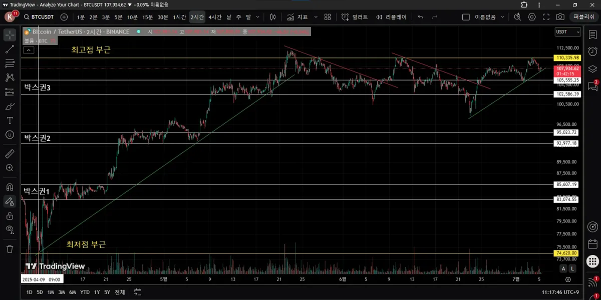
Task: Click the add symbol plus button
Action: pyautogui.click(x=64, y=17)
